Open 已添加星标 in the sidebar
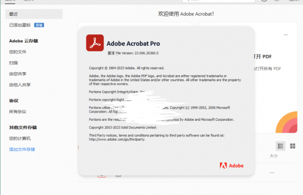The image size is (303, 195). click(x=20, y=25)
